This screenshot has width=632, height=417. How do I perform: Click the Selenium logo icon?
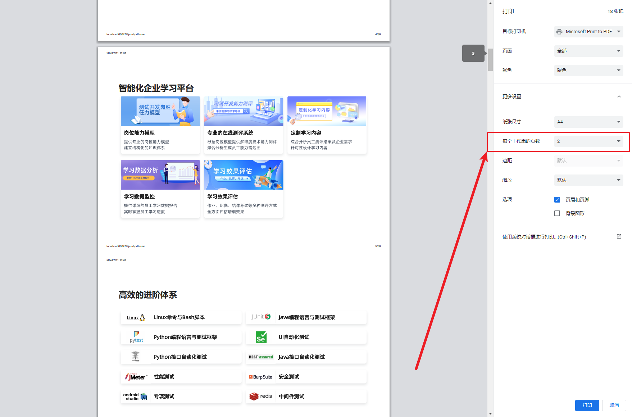(x=261, y=337)
